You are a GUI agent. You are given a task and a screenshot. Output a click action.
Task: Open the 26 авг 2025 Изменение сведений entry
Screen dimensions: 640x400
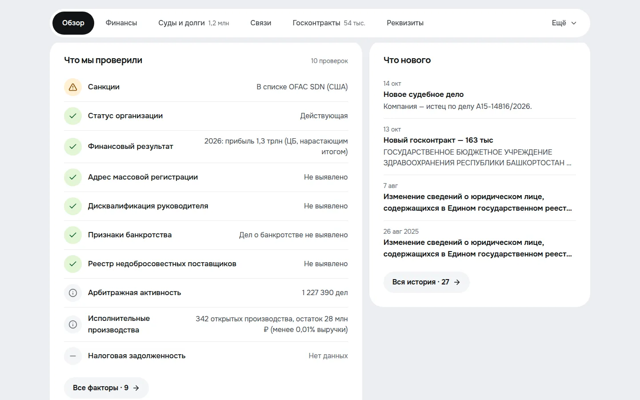(x=480, y=243)
